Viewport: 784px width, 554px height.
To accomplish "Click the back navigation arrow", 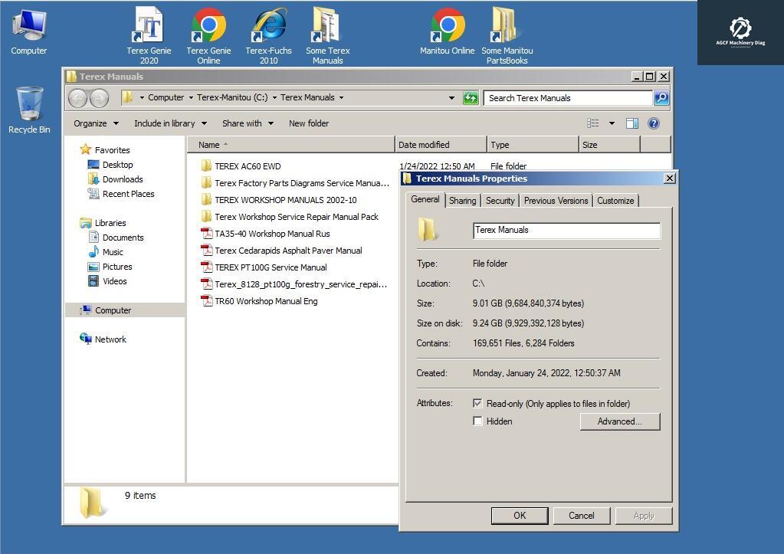I will tap(77, 97).
